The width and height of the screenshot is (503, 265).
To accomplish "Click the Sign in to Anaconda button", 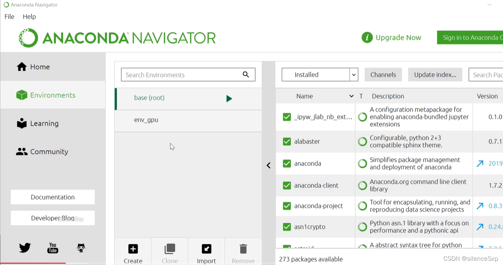I will pyautogui.click(x=470, y=38).
